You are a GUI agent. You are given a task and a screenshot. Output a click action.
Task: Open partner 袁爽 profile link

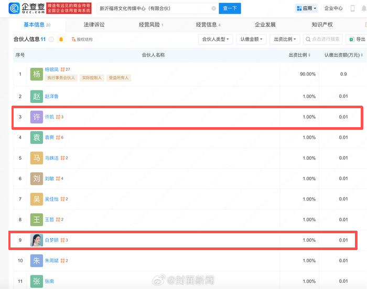(49, 138)
